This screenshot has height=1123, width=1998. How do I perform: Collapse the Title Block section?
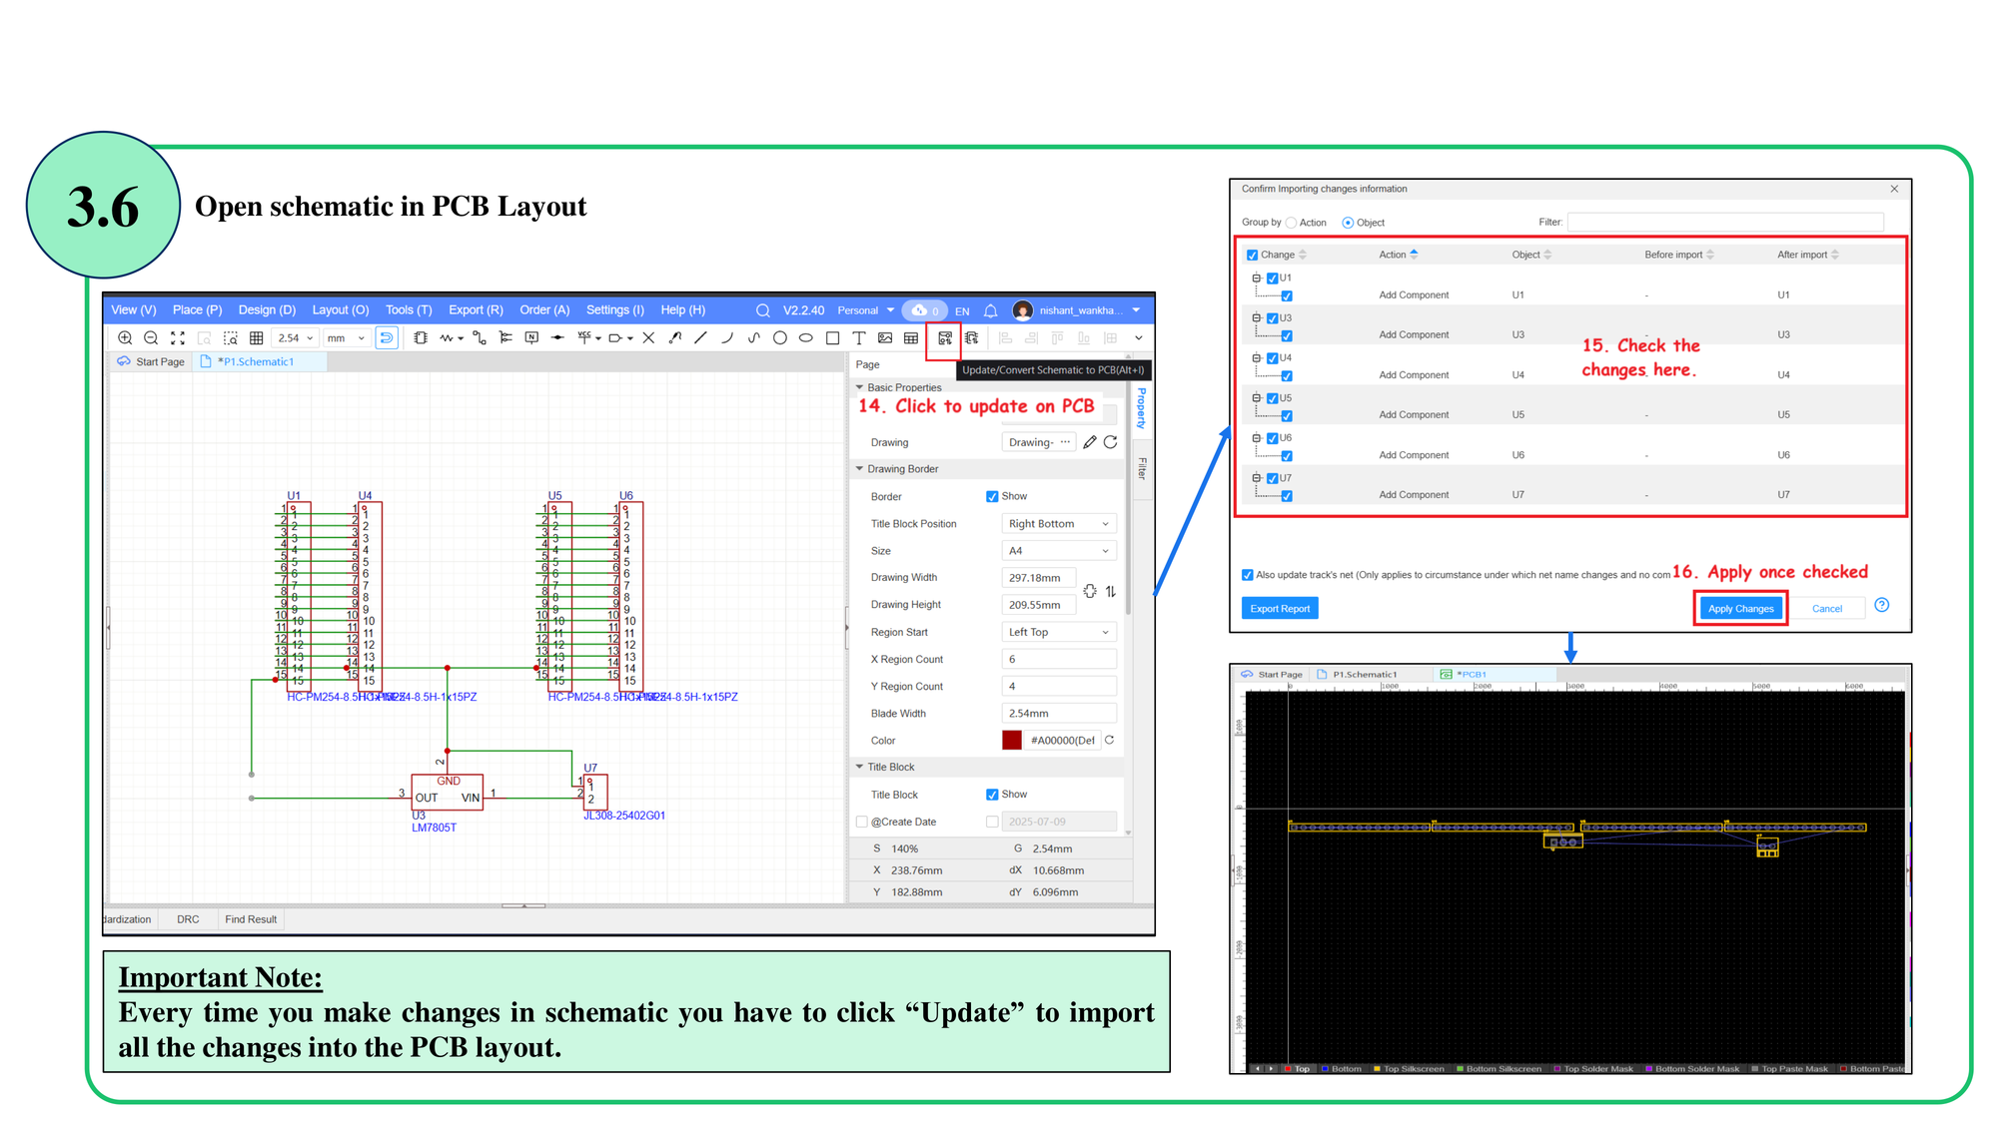pos(859,767)
